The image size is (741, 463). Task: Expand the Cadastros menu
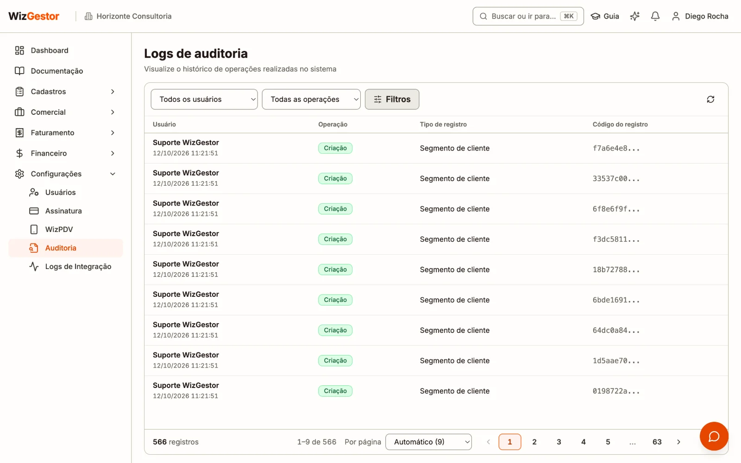65,92
